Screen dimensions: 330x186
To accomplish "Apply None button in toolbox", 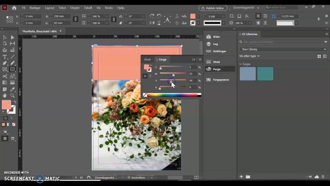I will click(x=14, y=125).
